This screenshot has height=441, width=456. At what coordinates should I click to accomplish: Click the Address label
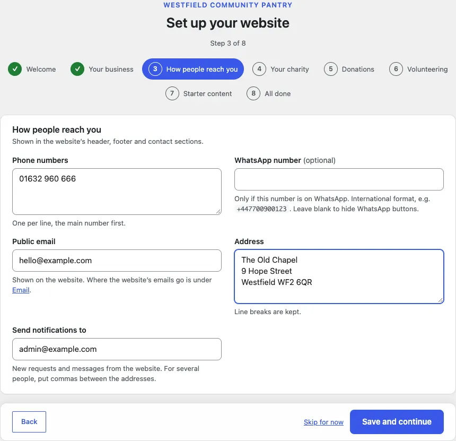[x=249, y=241]
